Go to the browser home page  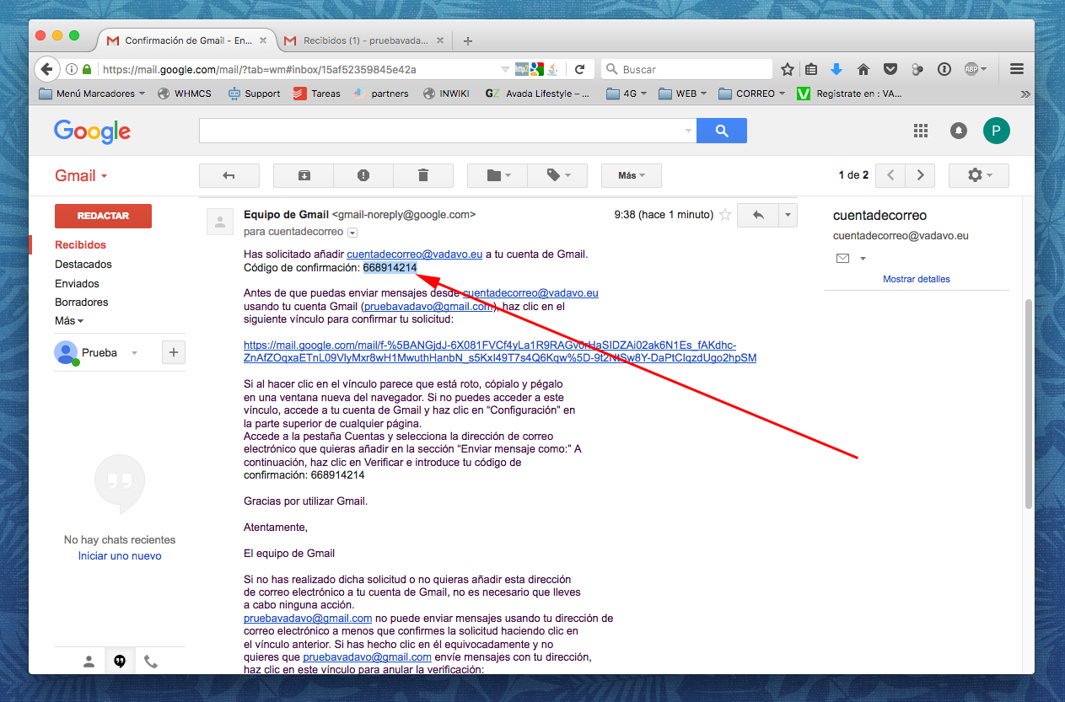click(863, 69)
